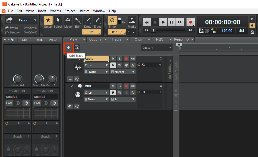This screenshot has width=258, height=157.
Task: Switch to the Clip inspector tab
Action: (25, 40)
